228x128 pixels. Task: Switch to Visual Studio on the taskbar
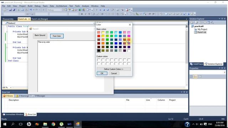pyautogui.click(x=69, y=124)
